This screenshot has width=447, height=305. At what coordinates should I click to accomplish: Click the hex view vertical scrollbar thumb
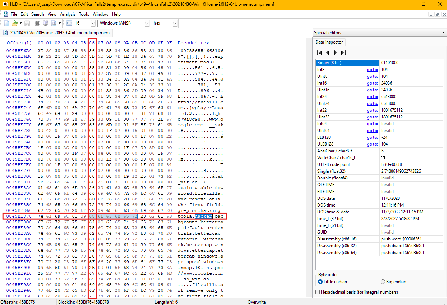[x=309, y=50]
